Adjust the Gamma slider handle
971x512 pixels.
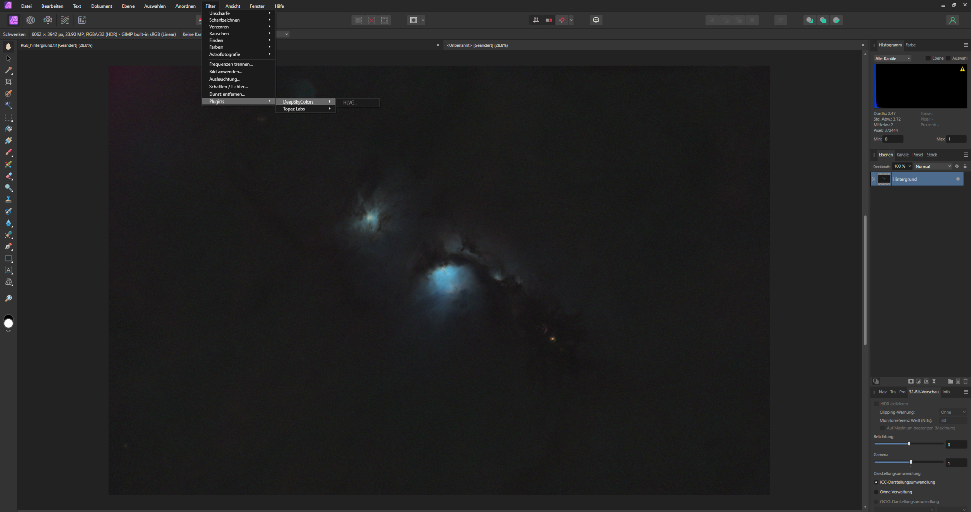click(x=911, y=462)
